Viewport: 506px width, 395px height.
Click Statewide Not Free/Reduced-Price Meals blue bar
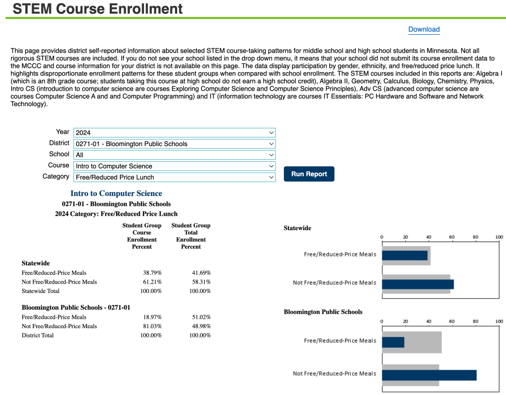(x=417, y=284)
